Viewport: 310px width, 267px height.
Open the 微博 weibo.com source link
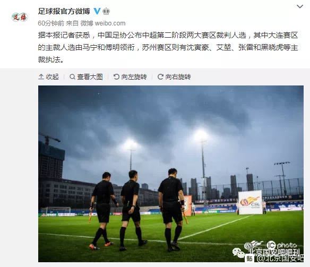tap(103, 23)
